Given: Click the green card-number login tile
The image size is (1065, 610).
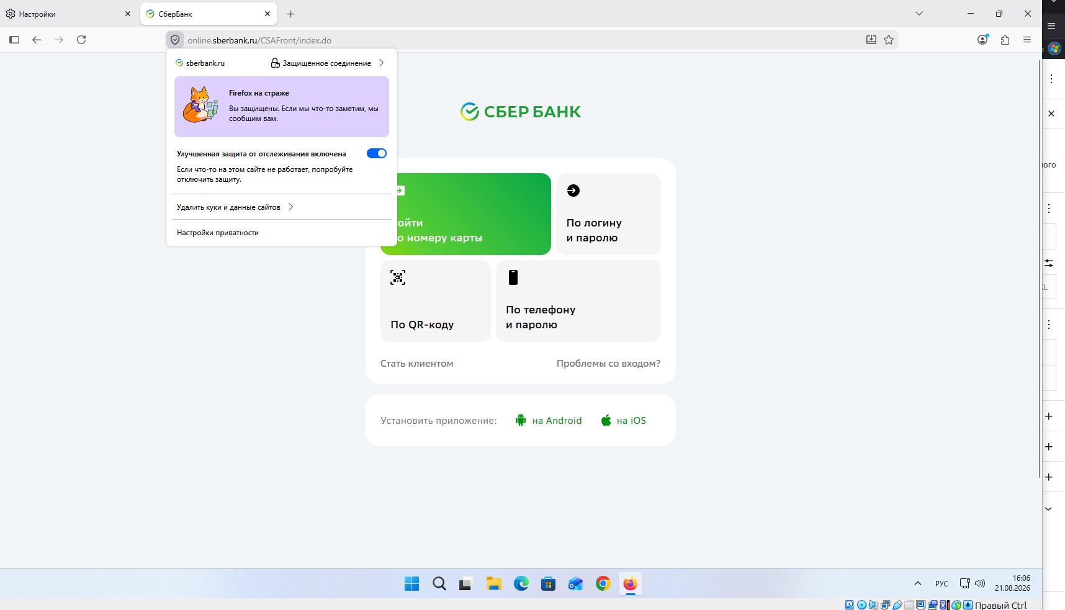Looking at the screenshot, I should (x=465, y=214).
